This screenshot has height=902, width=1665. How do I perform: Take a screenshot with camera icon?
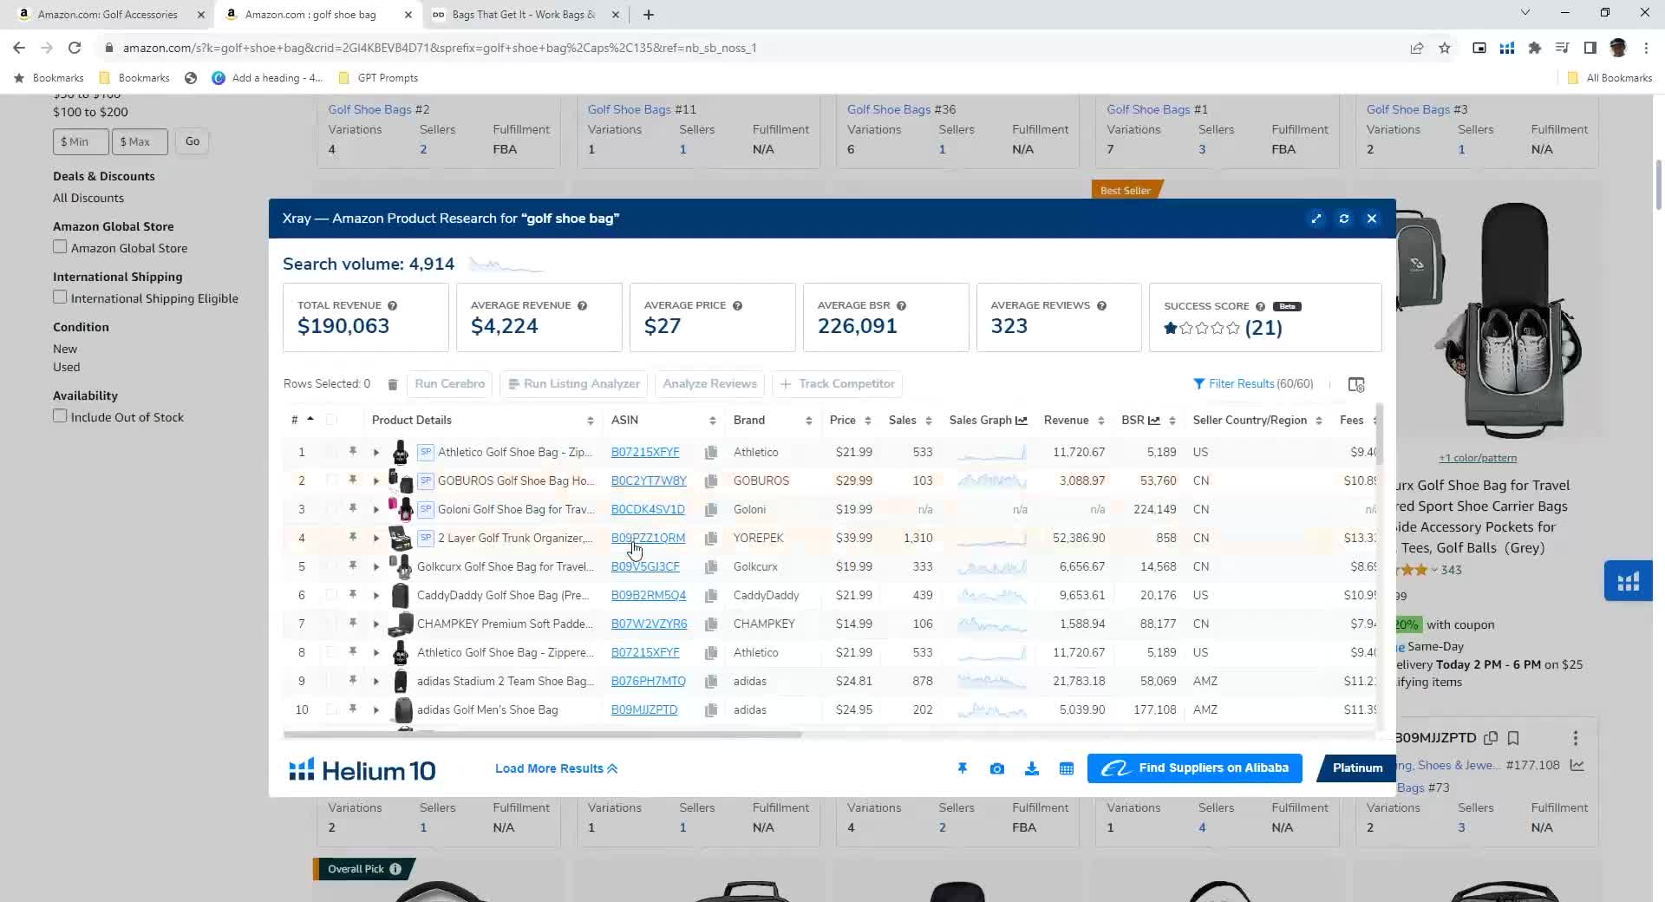[x=996, y=768]
